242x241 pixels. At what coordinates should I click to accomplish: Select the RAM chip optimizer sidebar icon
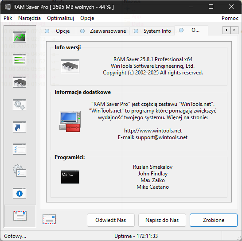click(x=20, y=82)
